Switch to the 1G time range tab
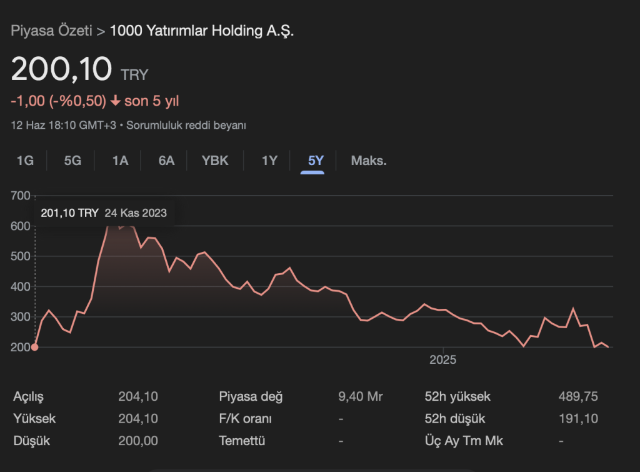This screenshot has height=472, width=640. point(25,161)
